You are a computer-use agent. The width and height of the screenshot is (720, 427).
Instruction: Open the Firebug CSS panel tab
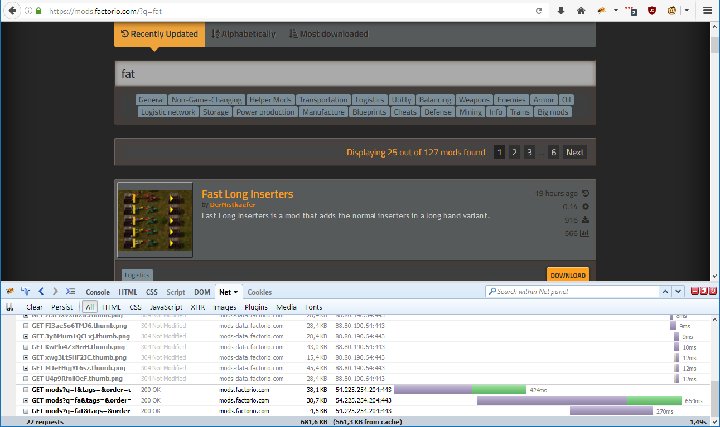pos(152,292)
